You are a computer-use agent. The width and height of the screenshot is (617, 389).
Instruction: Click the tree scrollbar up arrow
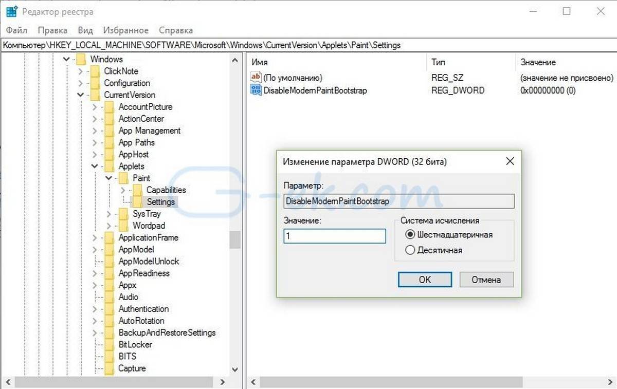pyautogui.click(x=235, y=59)
